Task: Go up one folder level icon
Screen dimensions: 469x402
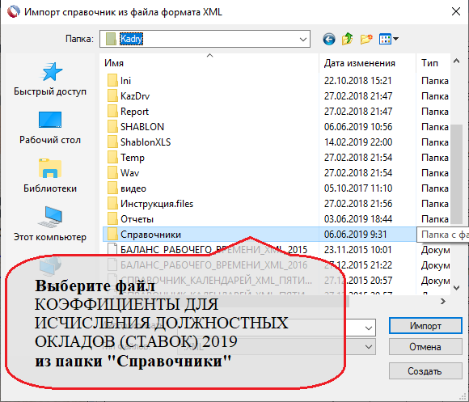Action: coord(347,39)
